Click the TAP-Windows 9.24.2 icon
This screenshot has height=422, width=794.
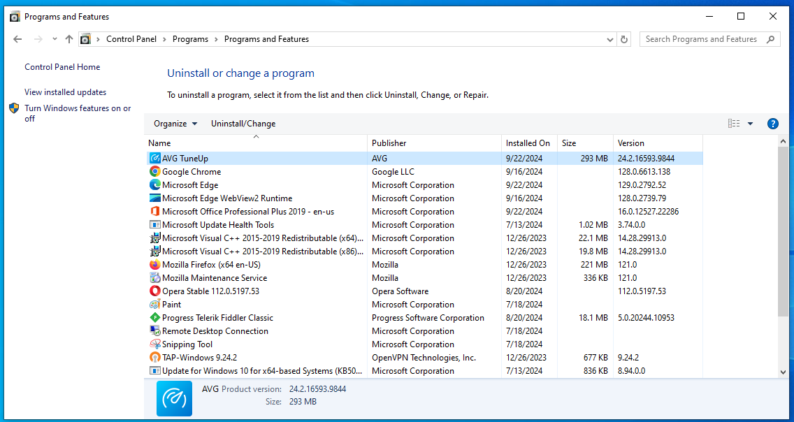click(155, 357)
